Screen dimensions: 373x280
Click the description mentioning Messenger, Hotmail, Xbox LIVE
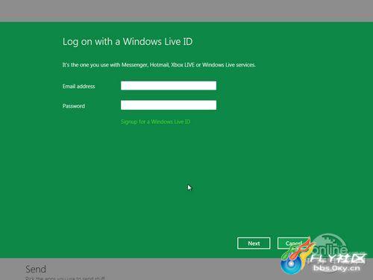(x=159, y=65)
